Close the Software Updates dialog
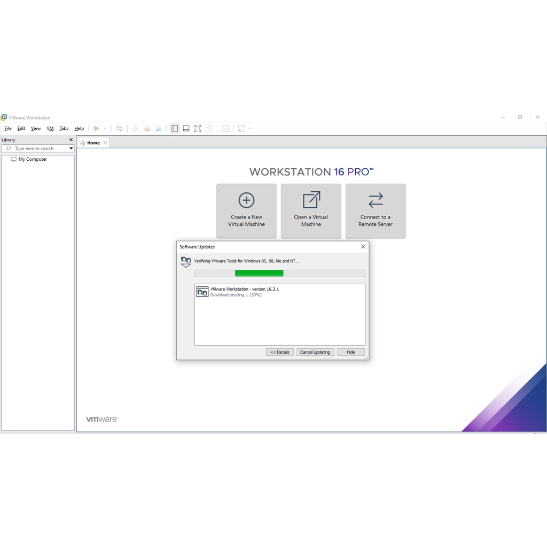547x547 pixels. [x=363, y=247]
